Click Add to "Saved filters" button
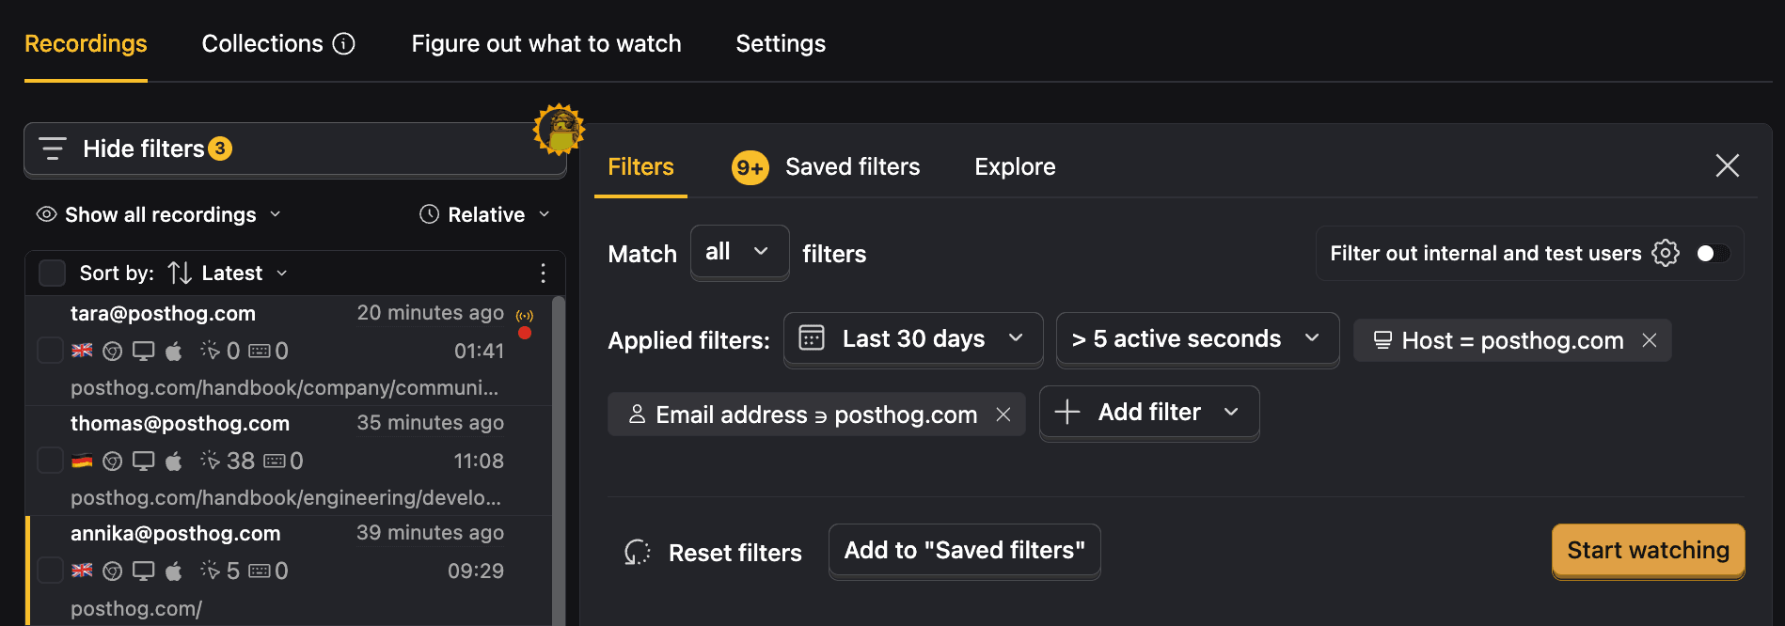This screenshot has height=626, width=1785. click(964, 551)
